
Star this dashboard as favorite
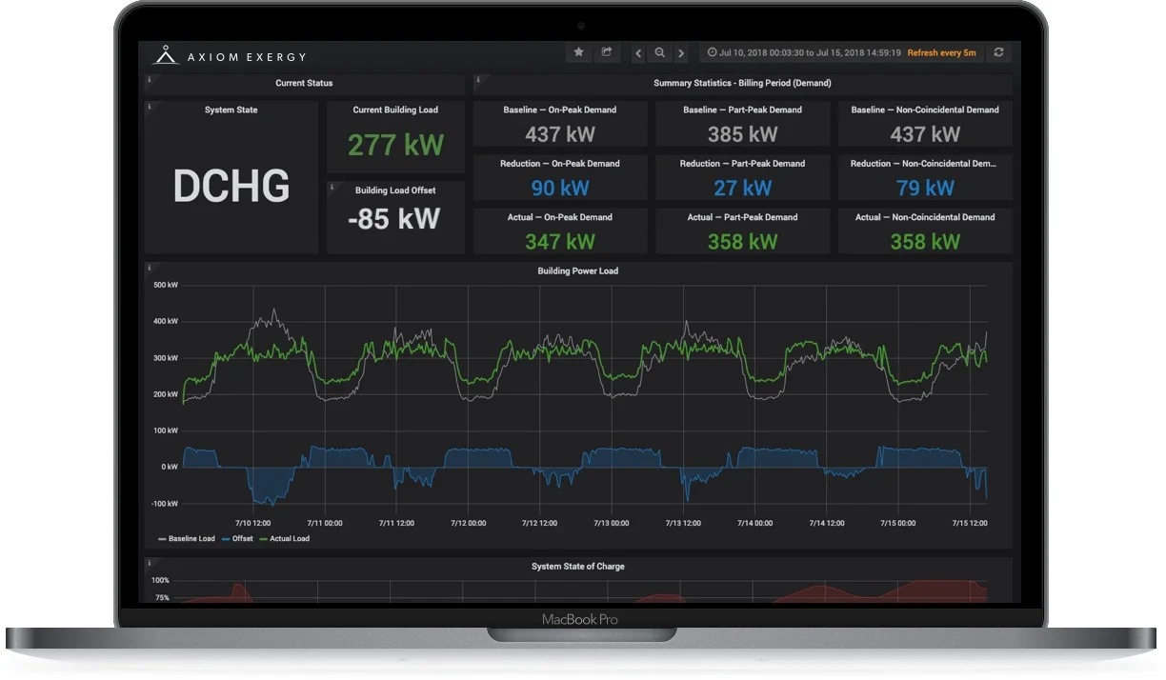[x=578, y=53]
